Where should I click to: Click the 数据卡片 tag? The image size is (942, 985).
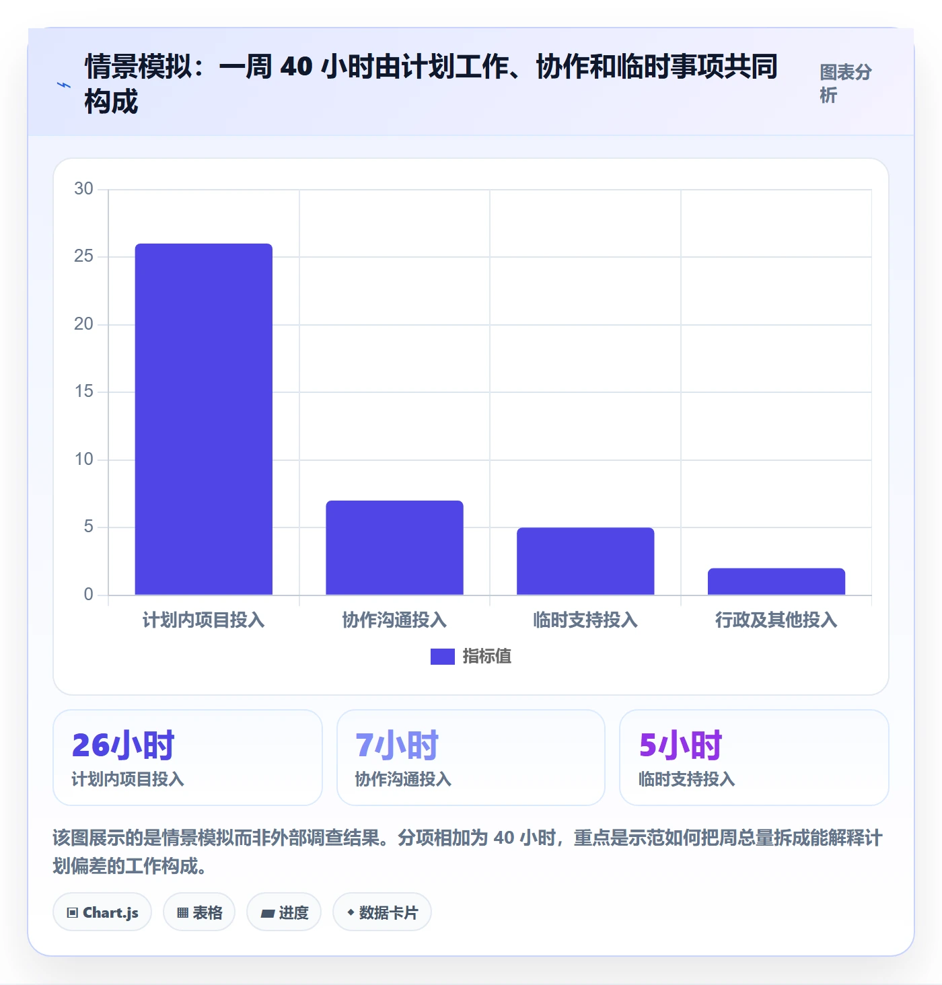coord(382,912)
